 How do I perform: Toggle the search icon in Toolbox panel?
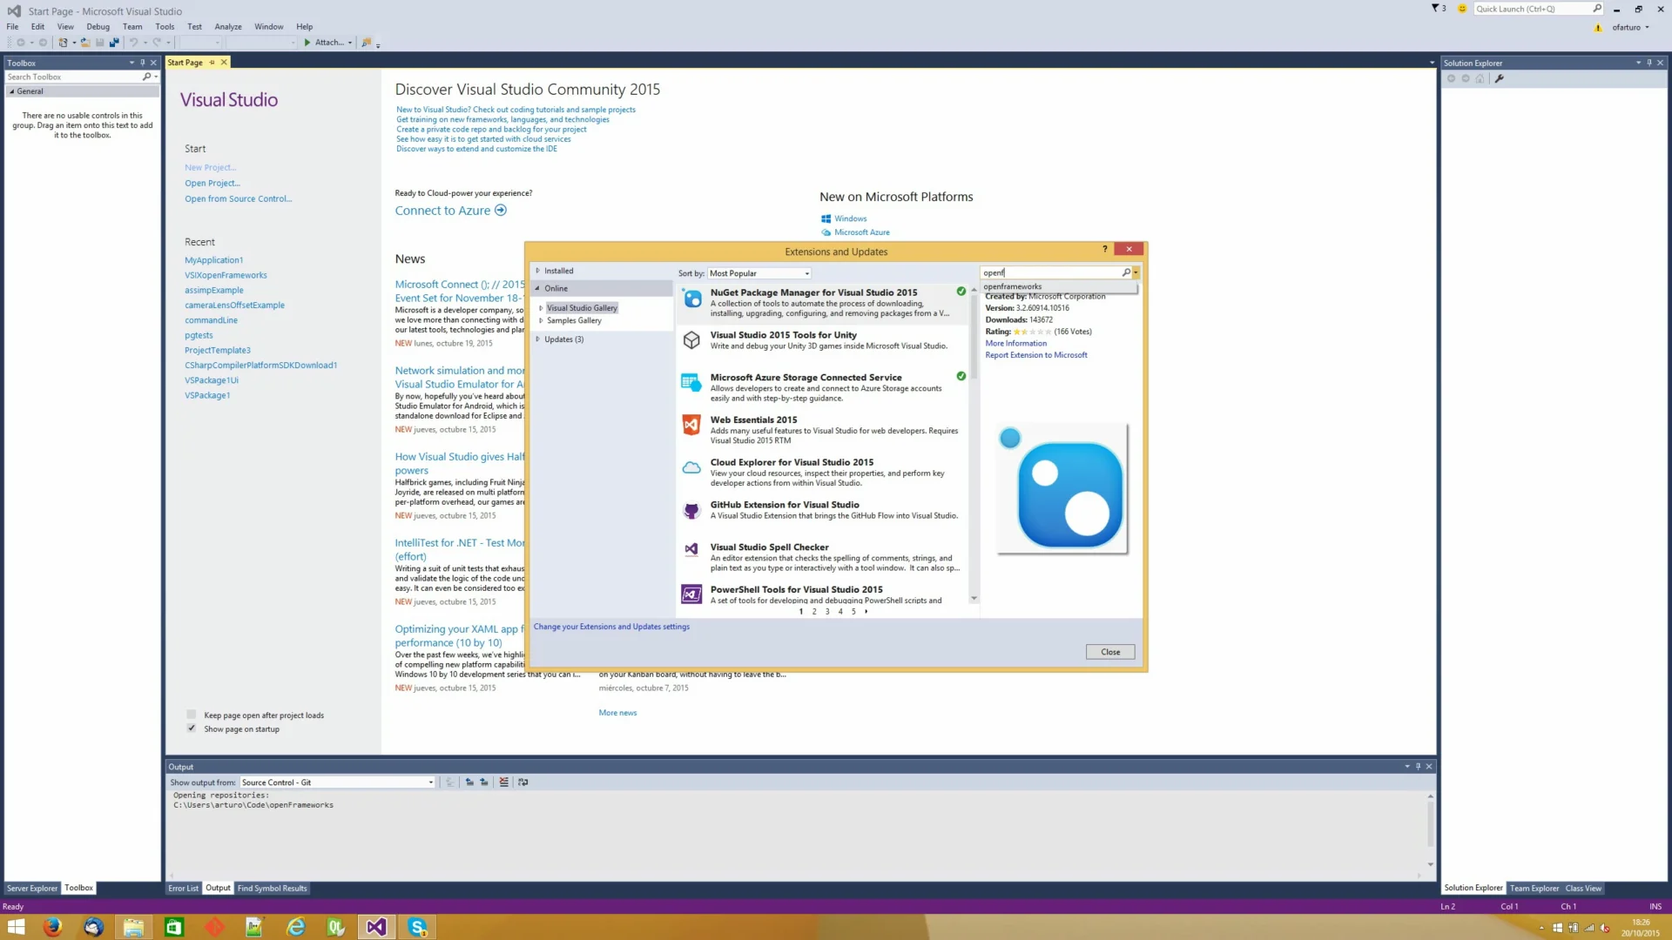(x=148, y=77)
